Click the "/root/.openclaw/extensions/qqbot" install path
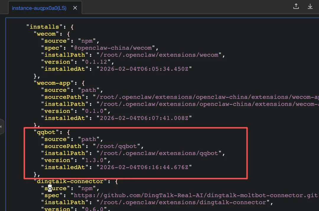Viewport: 319px width, 211px height. point(159,153)
